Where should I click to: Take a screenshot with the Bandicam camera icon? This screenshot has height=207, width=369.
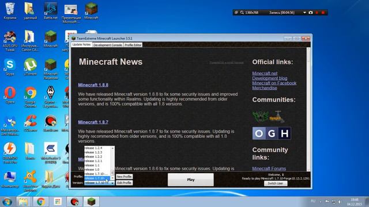click(x=311, y=13)
